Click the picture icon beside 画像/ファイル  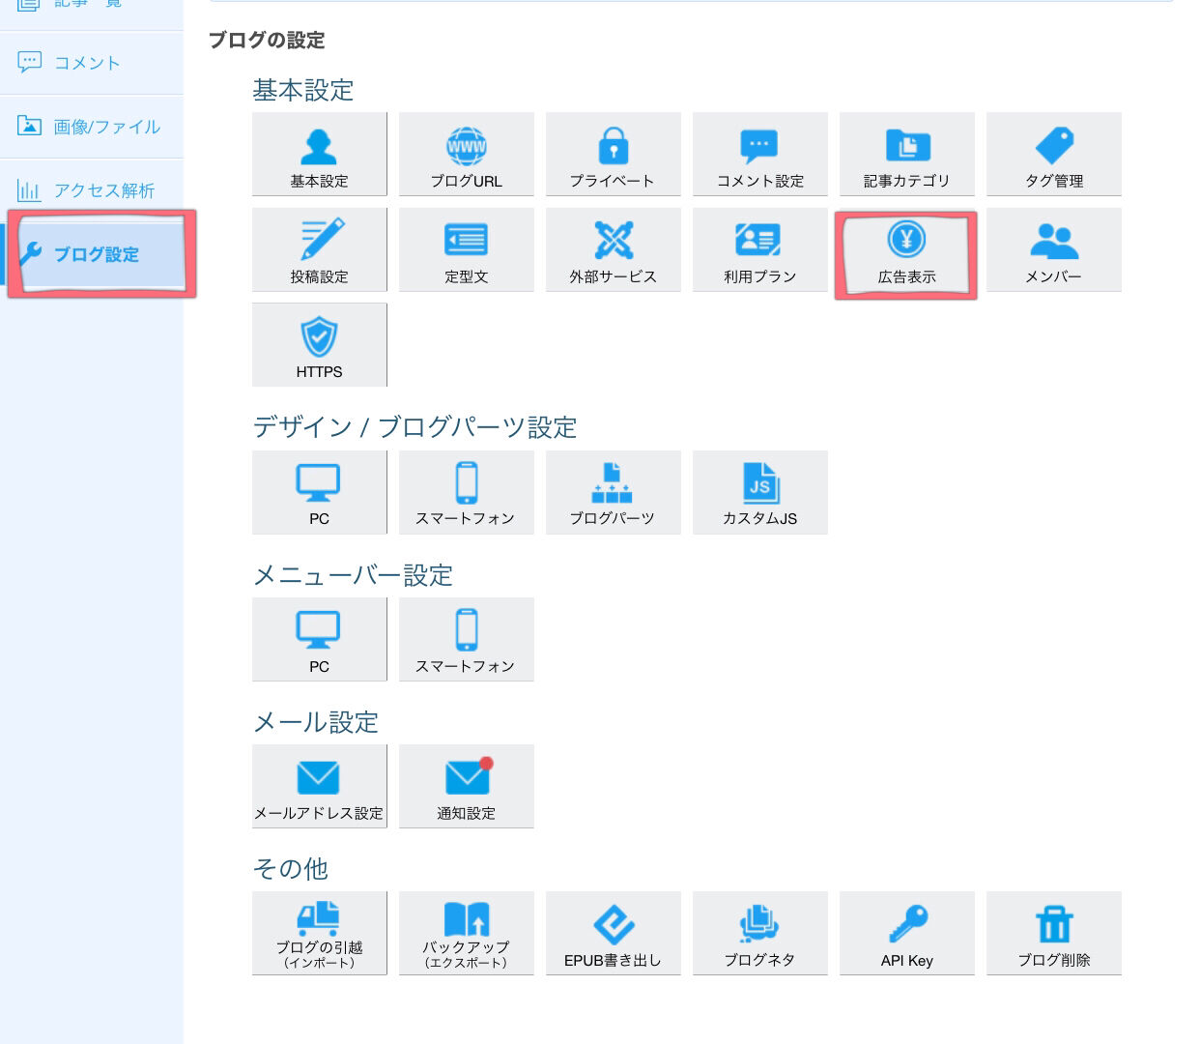[x=29, y=126]
